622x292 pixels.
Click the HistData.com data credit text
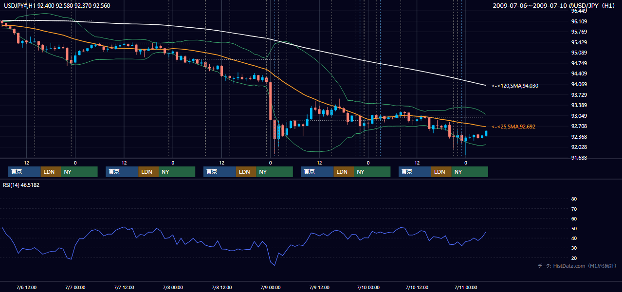pos(577,266)
